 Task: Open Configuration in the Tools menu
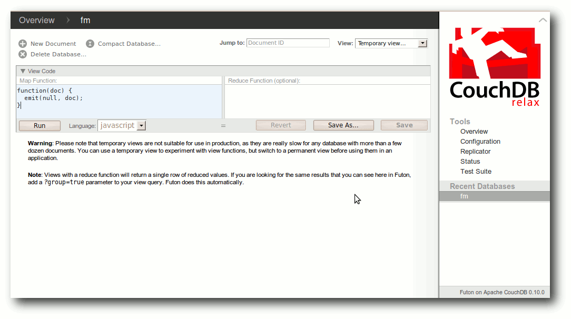tap(480, 142)
